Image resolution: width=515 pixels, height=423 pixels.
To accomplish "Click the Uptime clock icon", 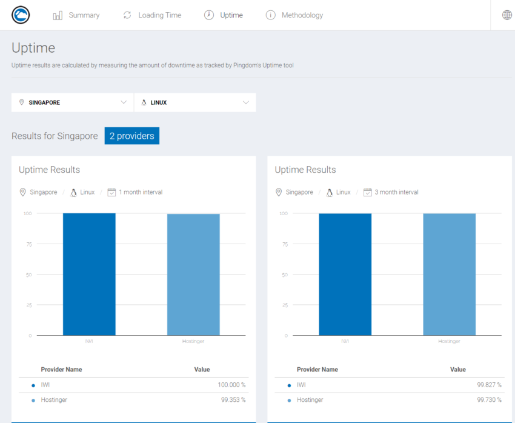I will coord(209,15).
